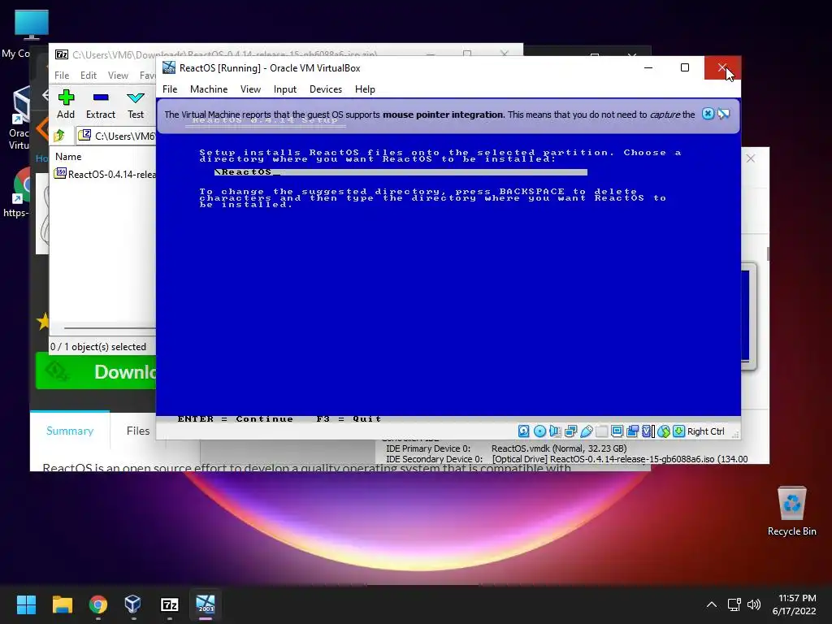Screen dimensions: 832x624
Task: Open the clock showing 11:57 PM
Action: pos(795,604)
